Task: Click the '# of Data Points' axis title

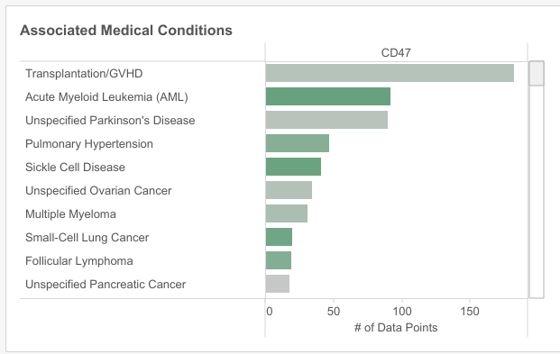Action: tap(396, 328)
